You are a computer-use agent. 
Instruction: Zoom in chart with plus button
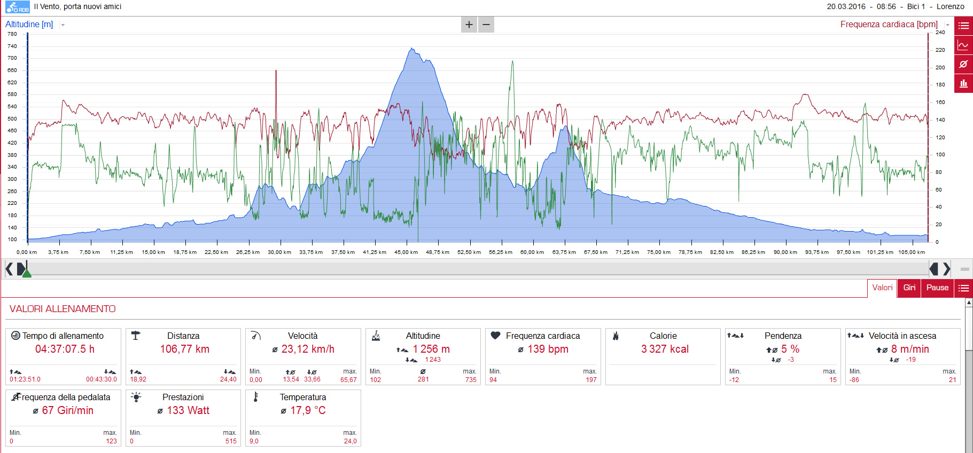pyautogui.click(x=469, y=25)
